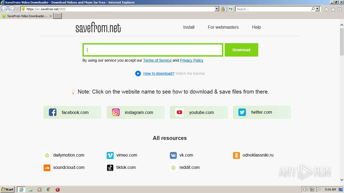Open the How to download? link
The width and height of the screenshot is (344, 193).
coord(159,73)
